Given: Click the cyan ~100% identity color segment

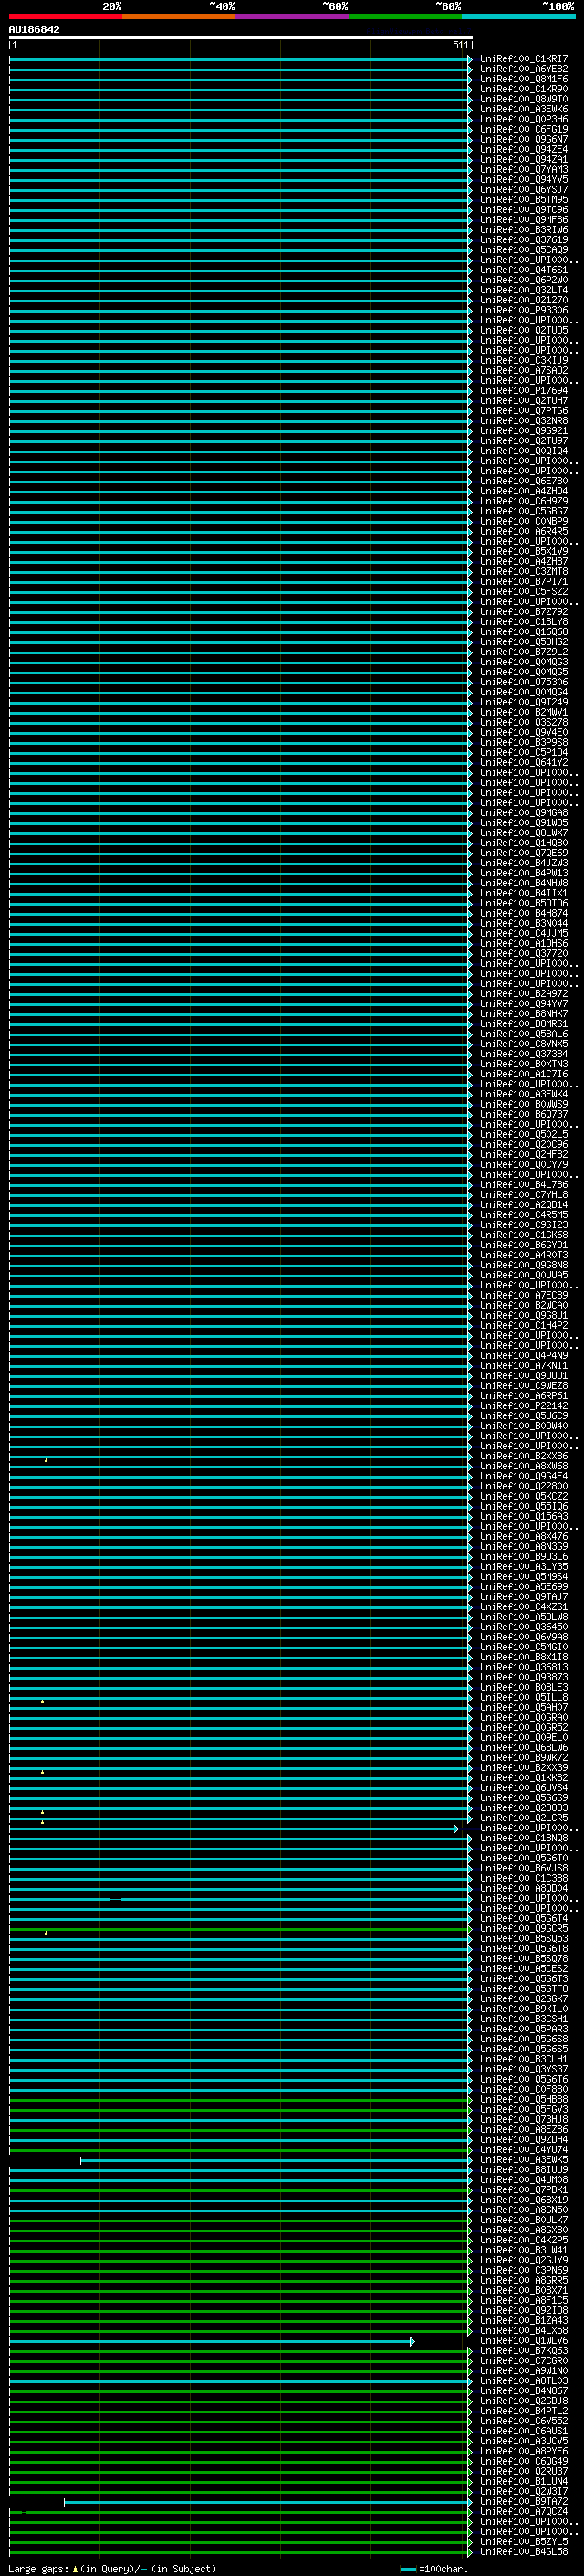Looking at the screenshot, I should [519, 16].
